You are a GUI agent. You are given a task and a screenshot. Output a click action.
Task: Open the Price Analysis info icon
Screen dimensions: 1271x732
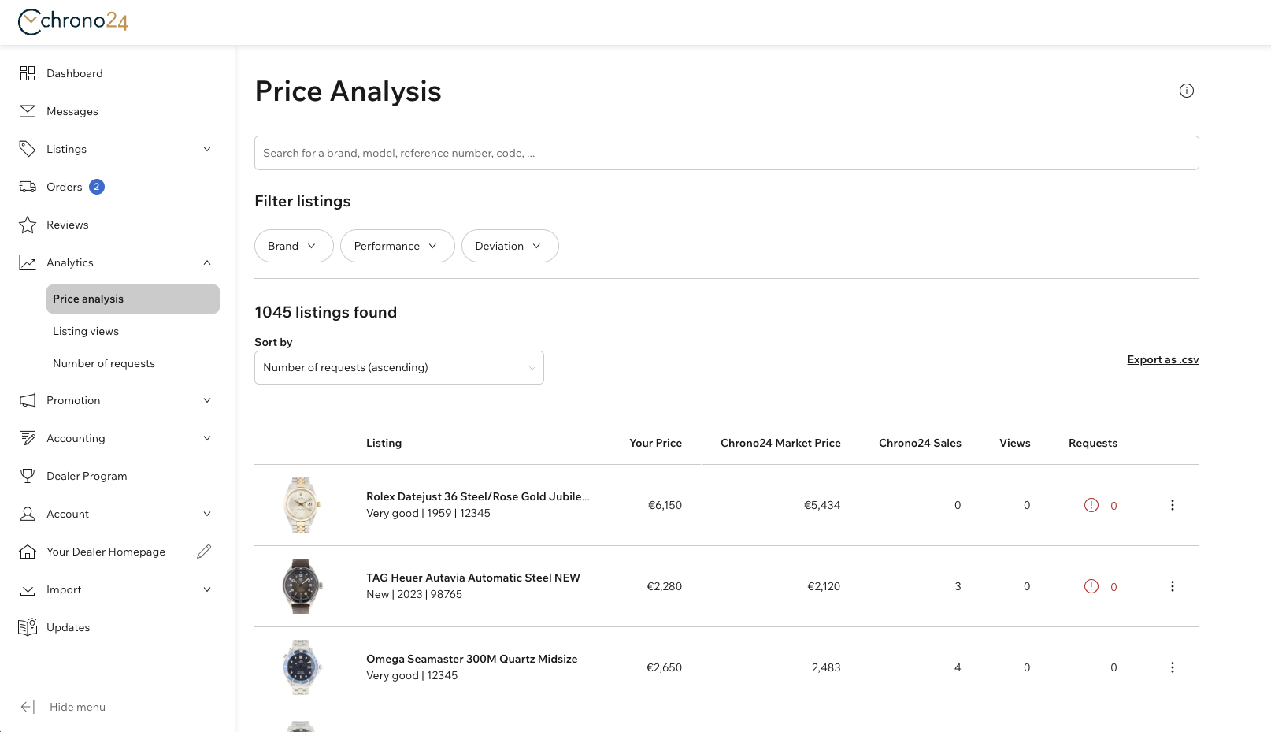pyautogui.click(x=1187, y=91)
